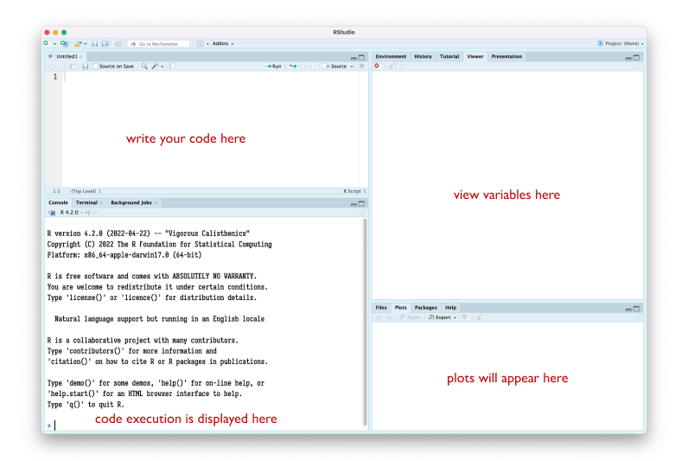
Task: Select the Untitled1 editor tab
Action: click(65, 56)
